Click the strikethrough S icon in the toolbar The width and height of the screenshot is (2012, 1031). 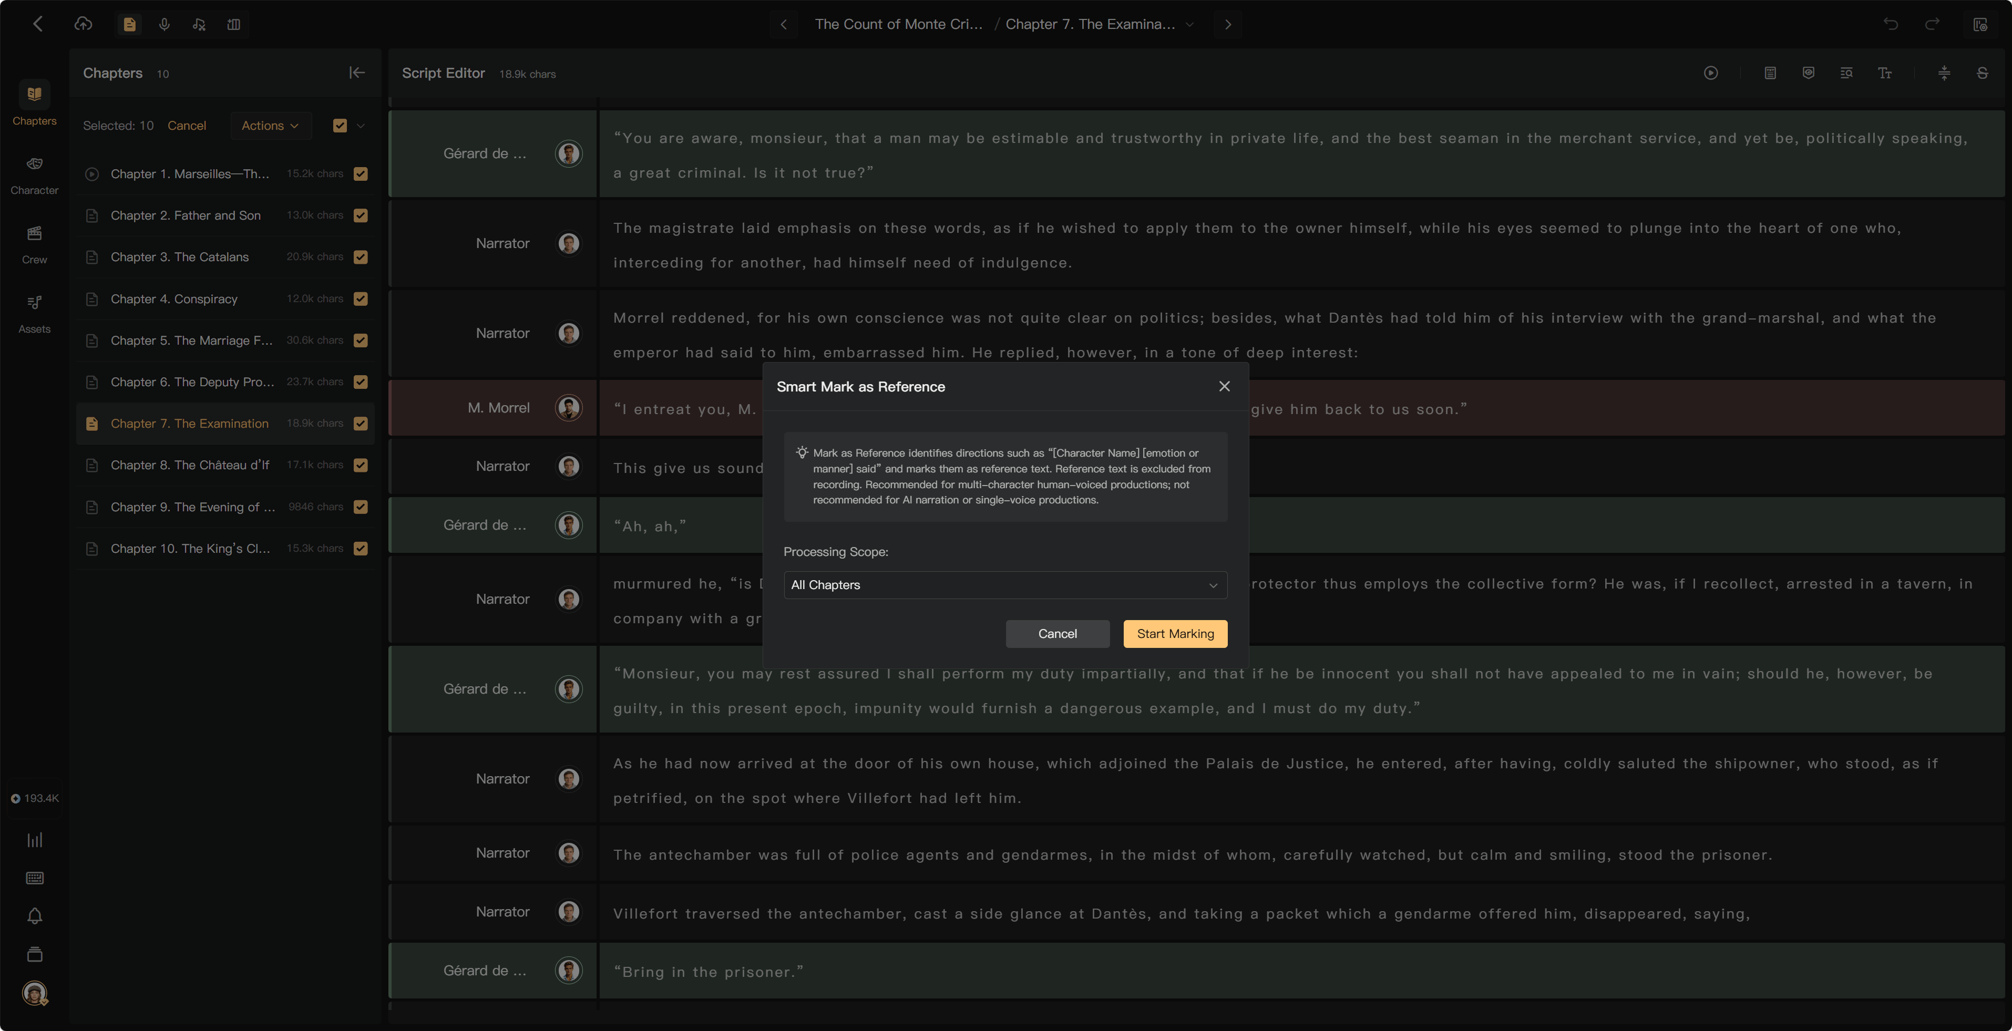click(x=1983, y=73)
